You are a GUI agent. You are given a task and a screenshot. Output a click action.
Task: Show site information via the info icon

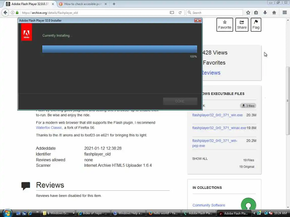[12, 13]
